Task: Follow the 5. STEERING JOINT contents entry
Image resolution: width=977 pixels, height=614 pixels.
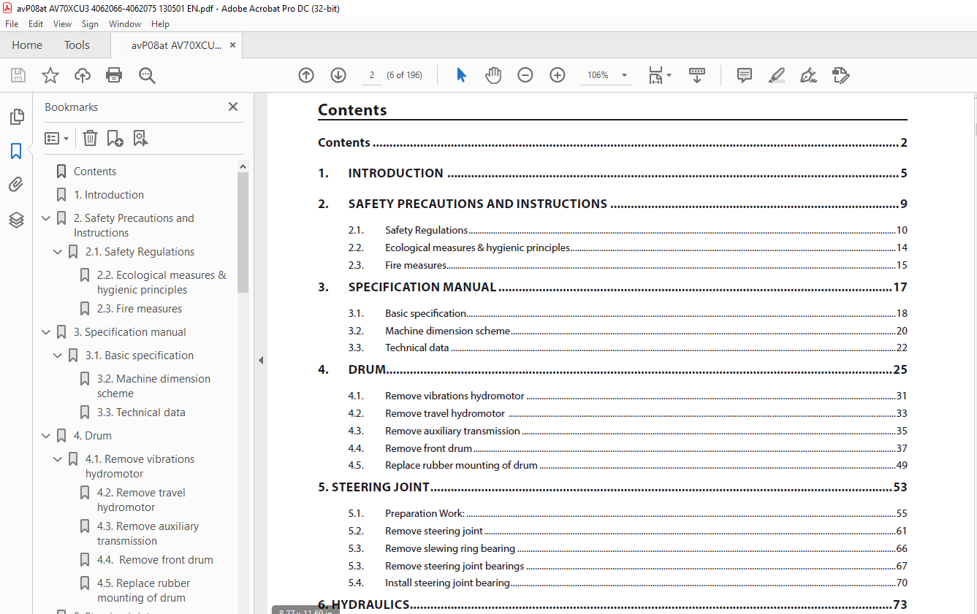Action: point(612,487)
